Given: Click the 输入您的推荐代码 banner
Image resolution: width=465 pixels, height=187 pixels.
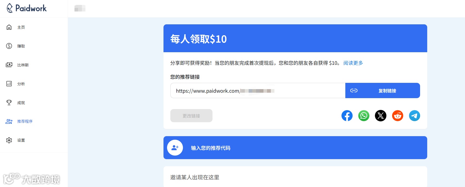Looking at the screenshot, I should point(295,148).
